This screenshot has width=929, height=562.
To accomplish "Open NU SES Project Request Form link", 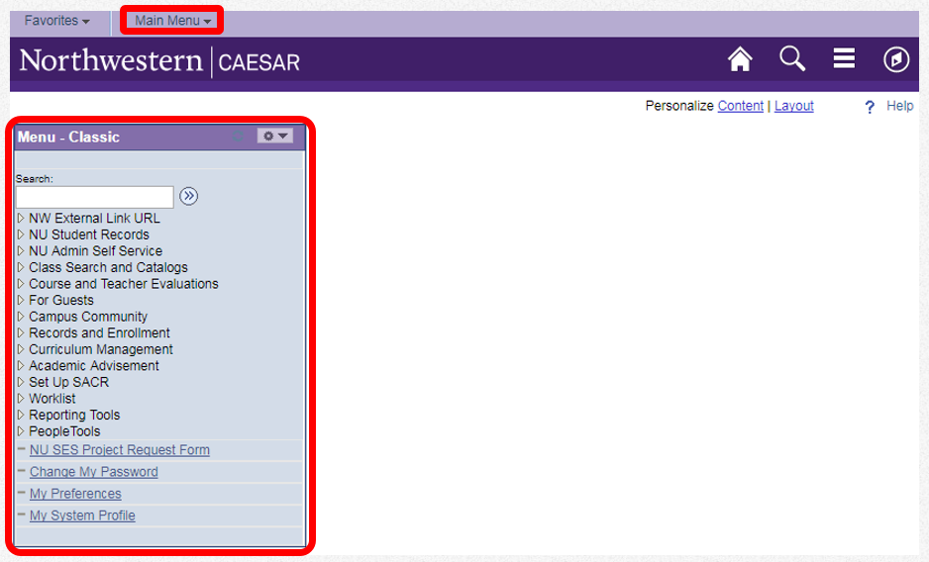I will tap(120, 450).
